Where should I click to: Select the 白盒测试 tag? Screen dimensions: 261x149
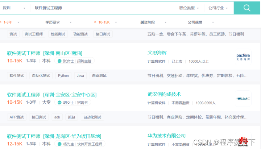coord(99,75)
